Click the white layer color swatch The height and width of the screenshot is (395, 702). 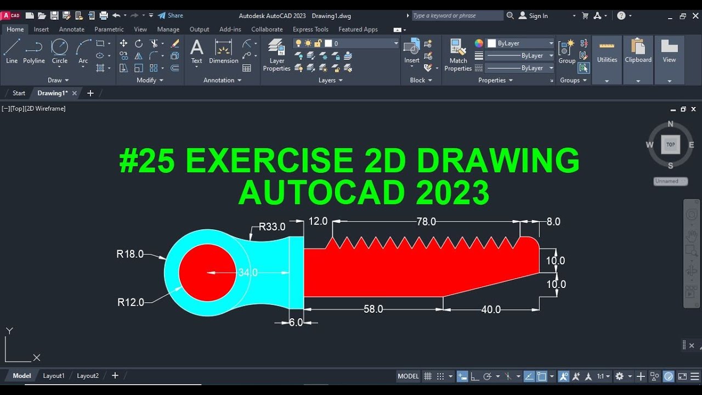click(x=328, y=43)
